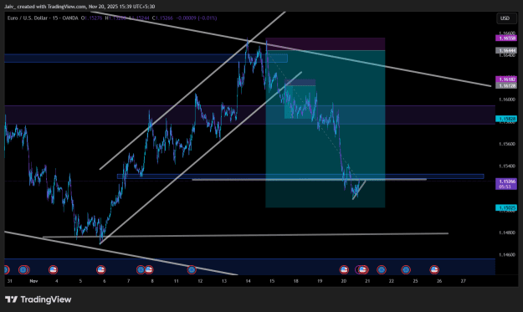The image size is (523, 312).
Task: Click US flag event icon above date 20
Action: [x=344, y=269]
